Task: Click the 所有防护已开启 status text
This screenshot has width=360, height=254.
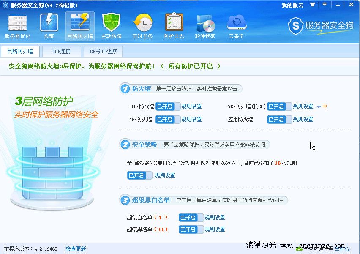Action: pyautogui.click(x=191, y=66)
